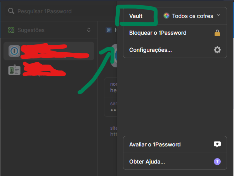Select Avaliar o 1Password
234x176 pixels.
click(155, 144)
